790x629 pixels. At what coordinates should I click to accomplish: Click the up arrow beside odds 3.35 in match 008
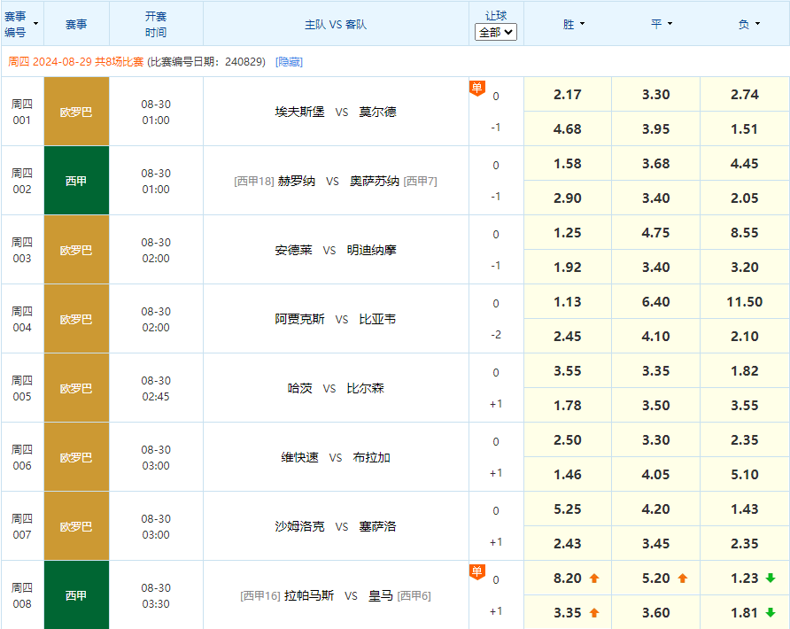point(594,613)
